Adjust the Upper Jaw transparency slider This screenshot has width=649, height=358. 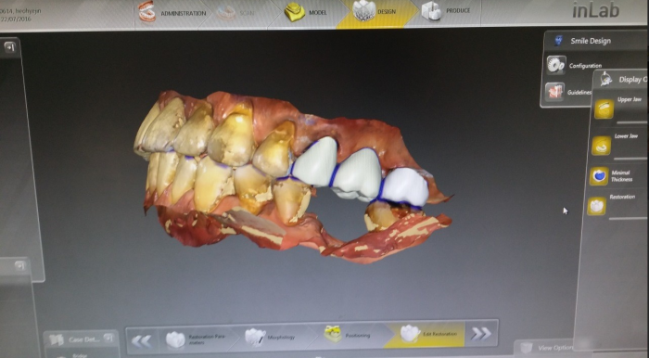tap(632, 122)
